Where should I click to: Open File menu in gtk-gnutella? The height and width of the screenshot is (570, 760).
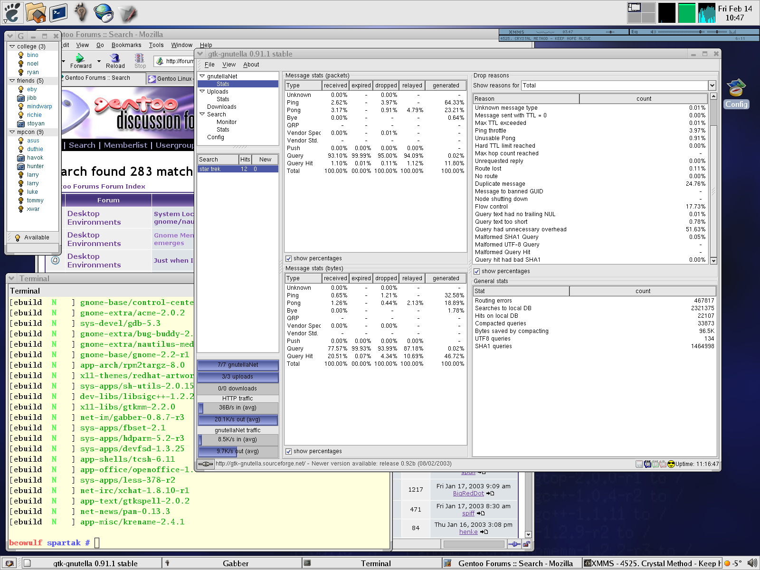click(209, 65)
